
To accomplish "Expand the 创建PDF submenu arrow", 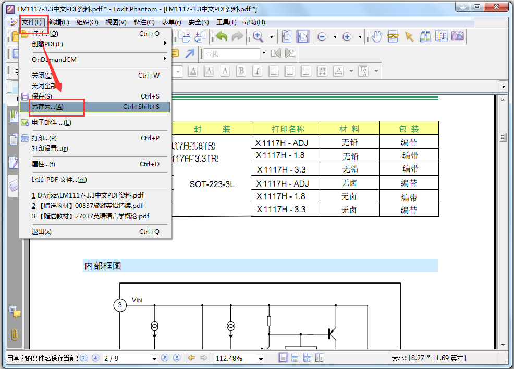I will point(165,43).
